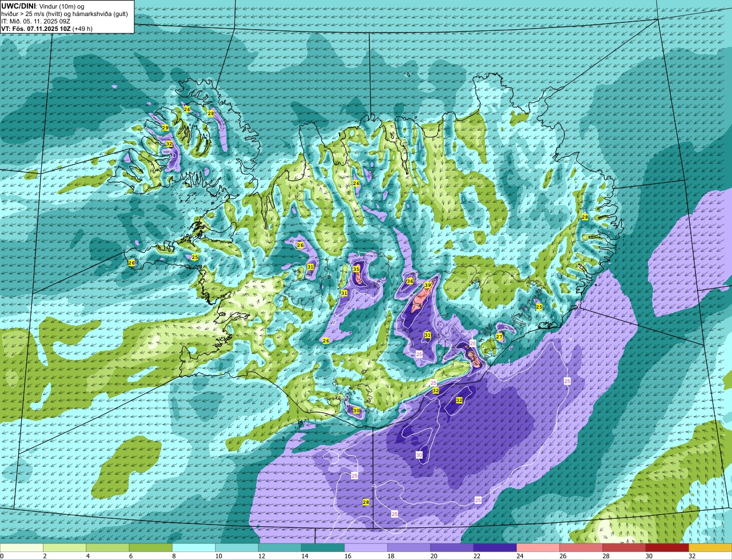Select the yellow 36 gust label
Viewport: 732px width, 560px height.
pos(410,281)
